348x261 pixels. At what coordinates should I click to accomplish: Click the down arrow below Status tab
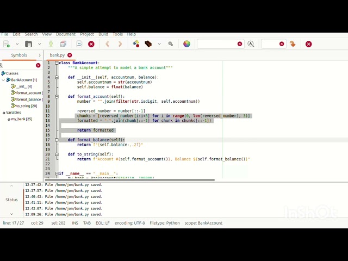tap(11, 214)
